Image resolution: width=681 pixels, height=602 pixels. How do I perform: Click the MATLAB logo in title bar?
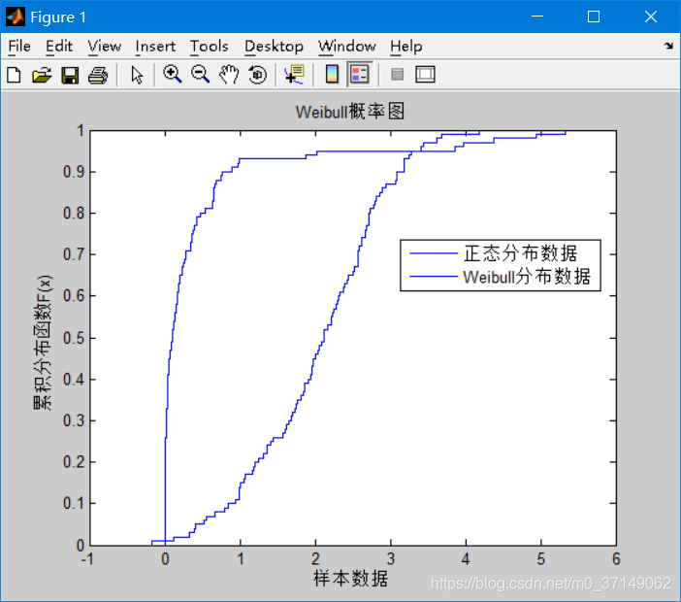pos(16,17)
